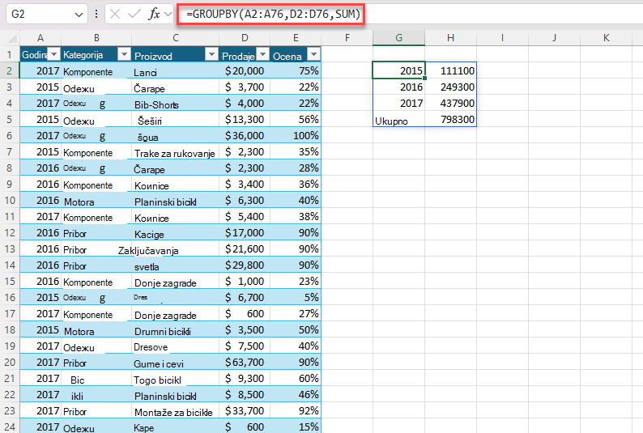The width and height of the screenshot is (643, 433).
Task: Click the Ukupno label cell
Action: pos(399,119)
